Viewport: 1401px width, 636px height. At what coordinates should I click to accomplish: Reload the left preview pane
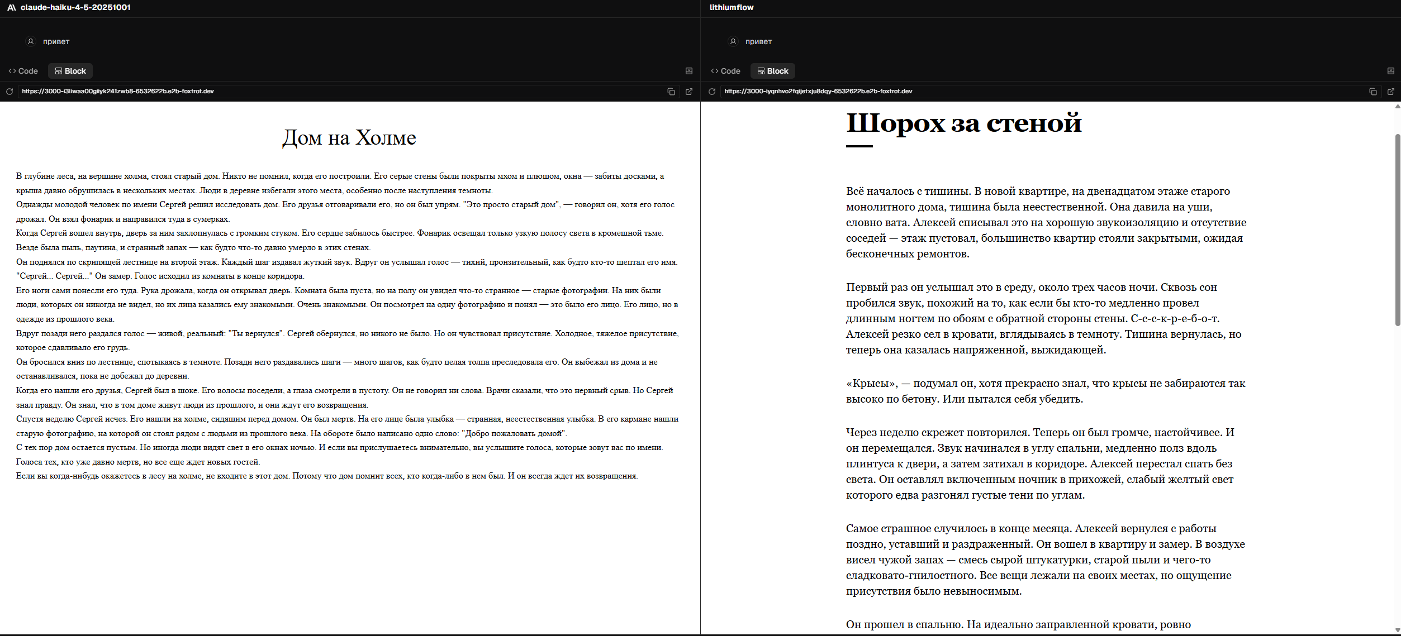10,92
